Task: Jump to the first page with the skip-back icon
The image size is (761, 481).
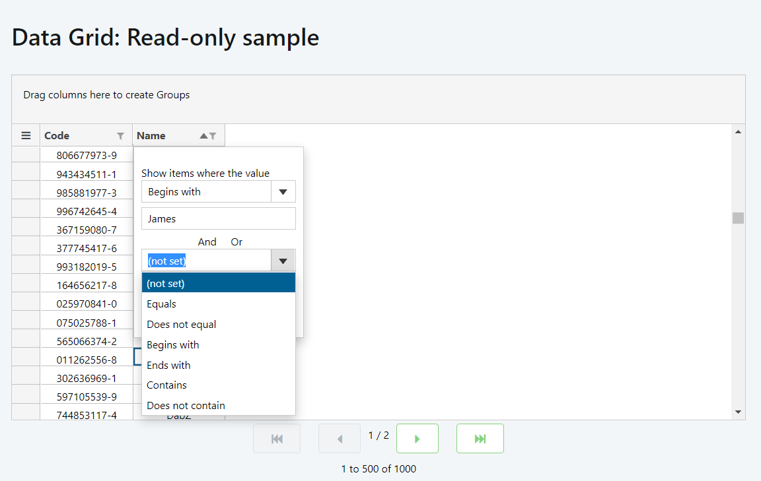Action: 277,438
